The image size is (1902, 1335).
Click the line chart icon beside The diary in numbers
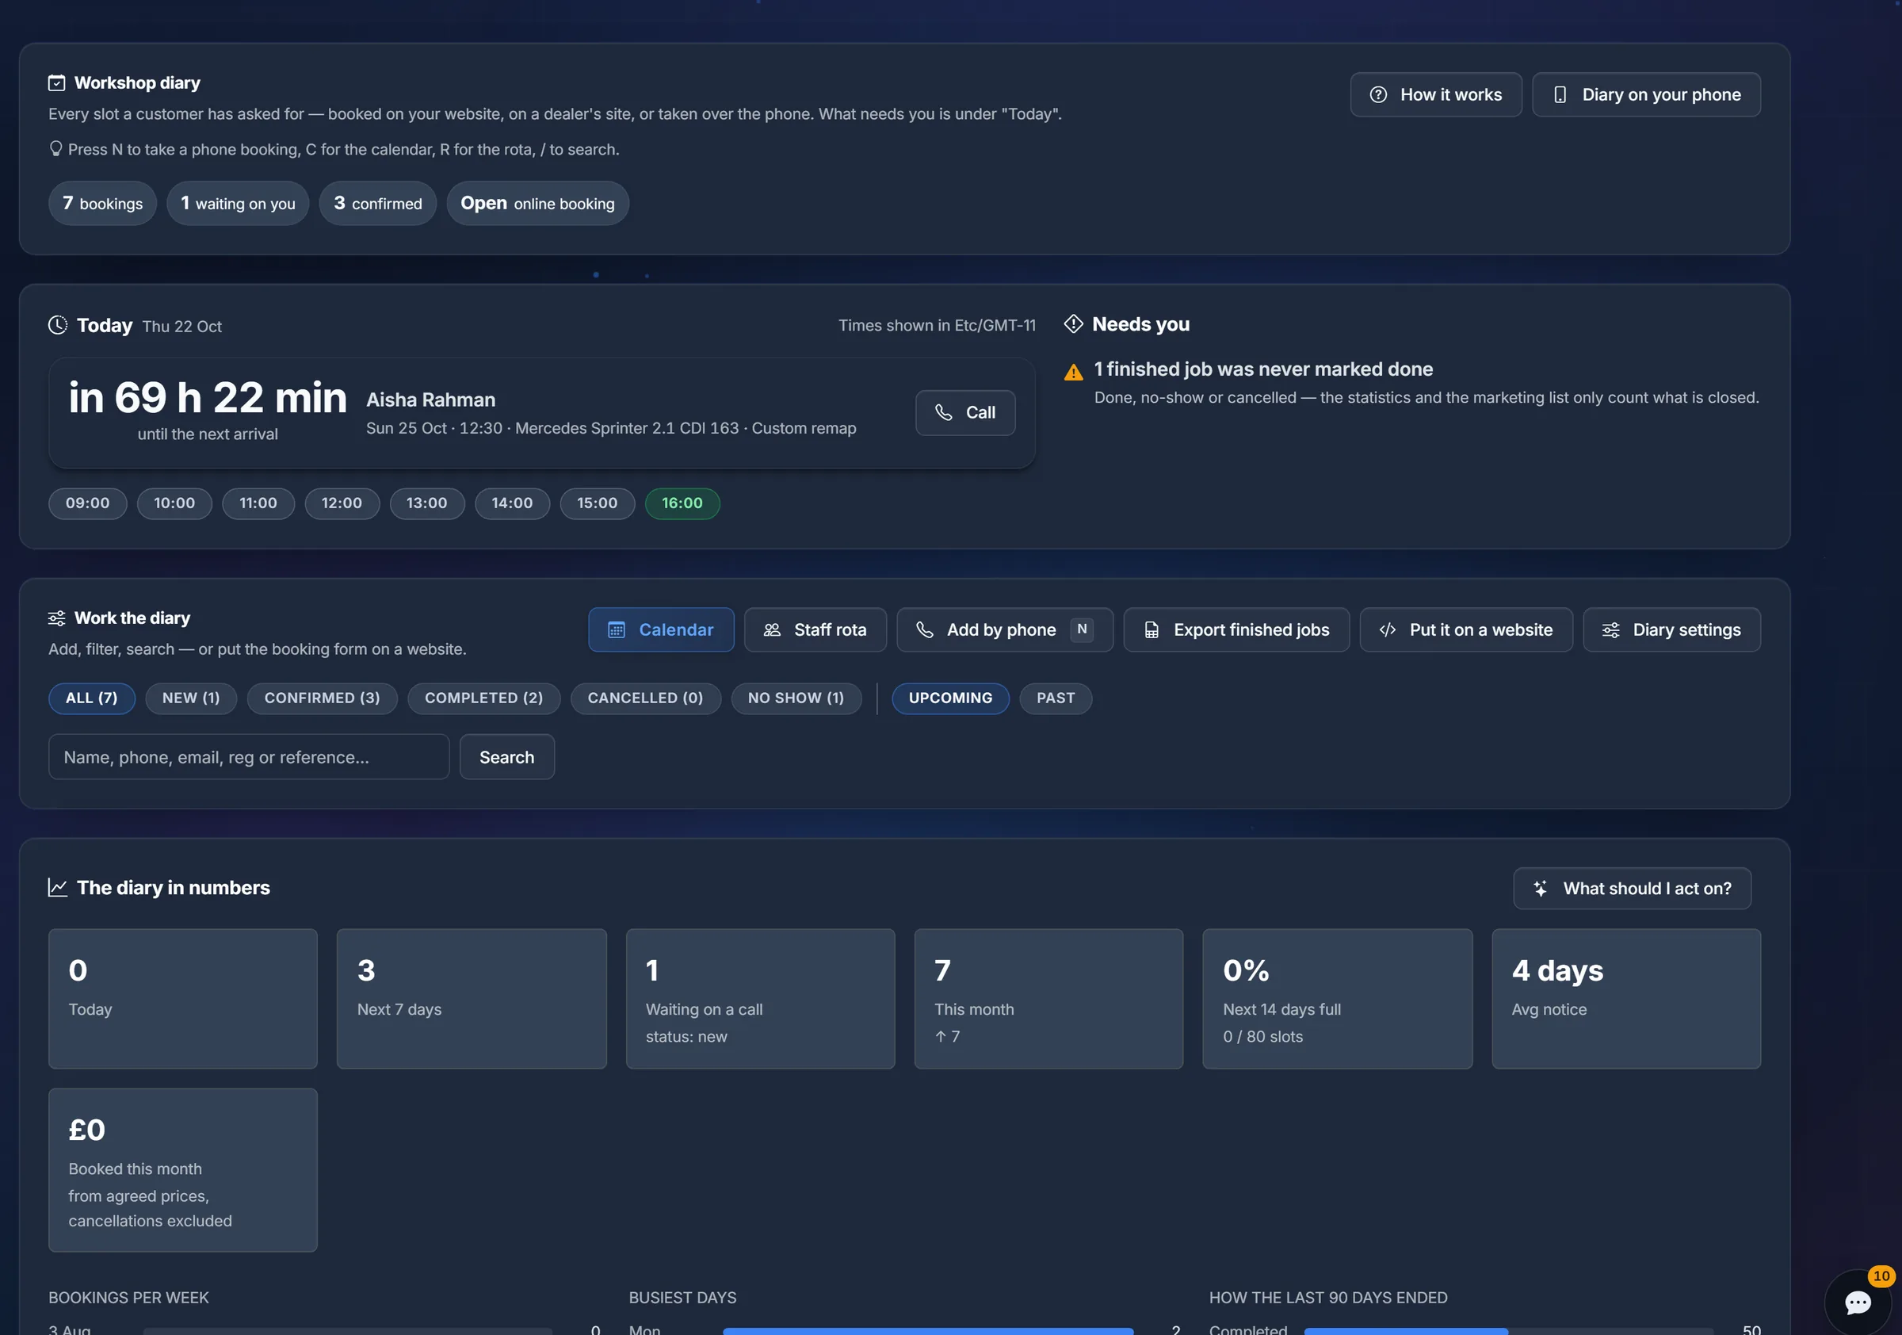[57, 888]
